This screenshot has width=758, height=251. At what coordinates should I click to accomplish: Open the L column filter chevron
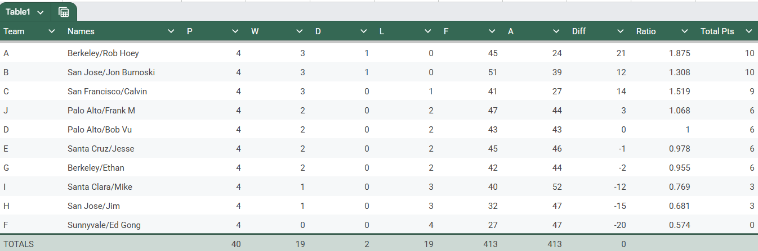pos(428,31)
